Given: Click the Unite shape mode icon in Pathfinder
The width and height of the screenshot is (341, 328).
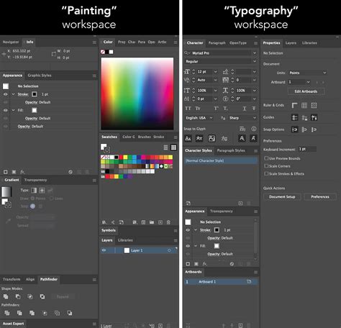Looking at the screenshot, I should point(6,296).
